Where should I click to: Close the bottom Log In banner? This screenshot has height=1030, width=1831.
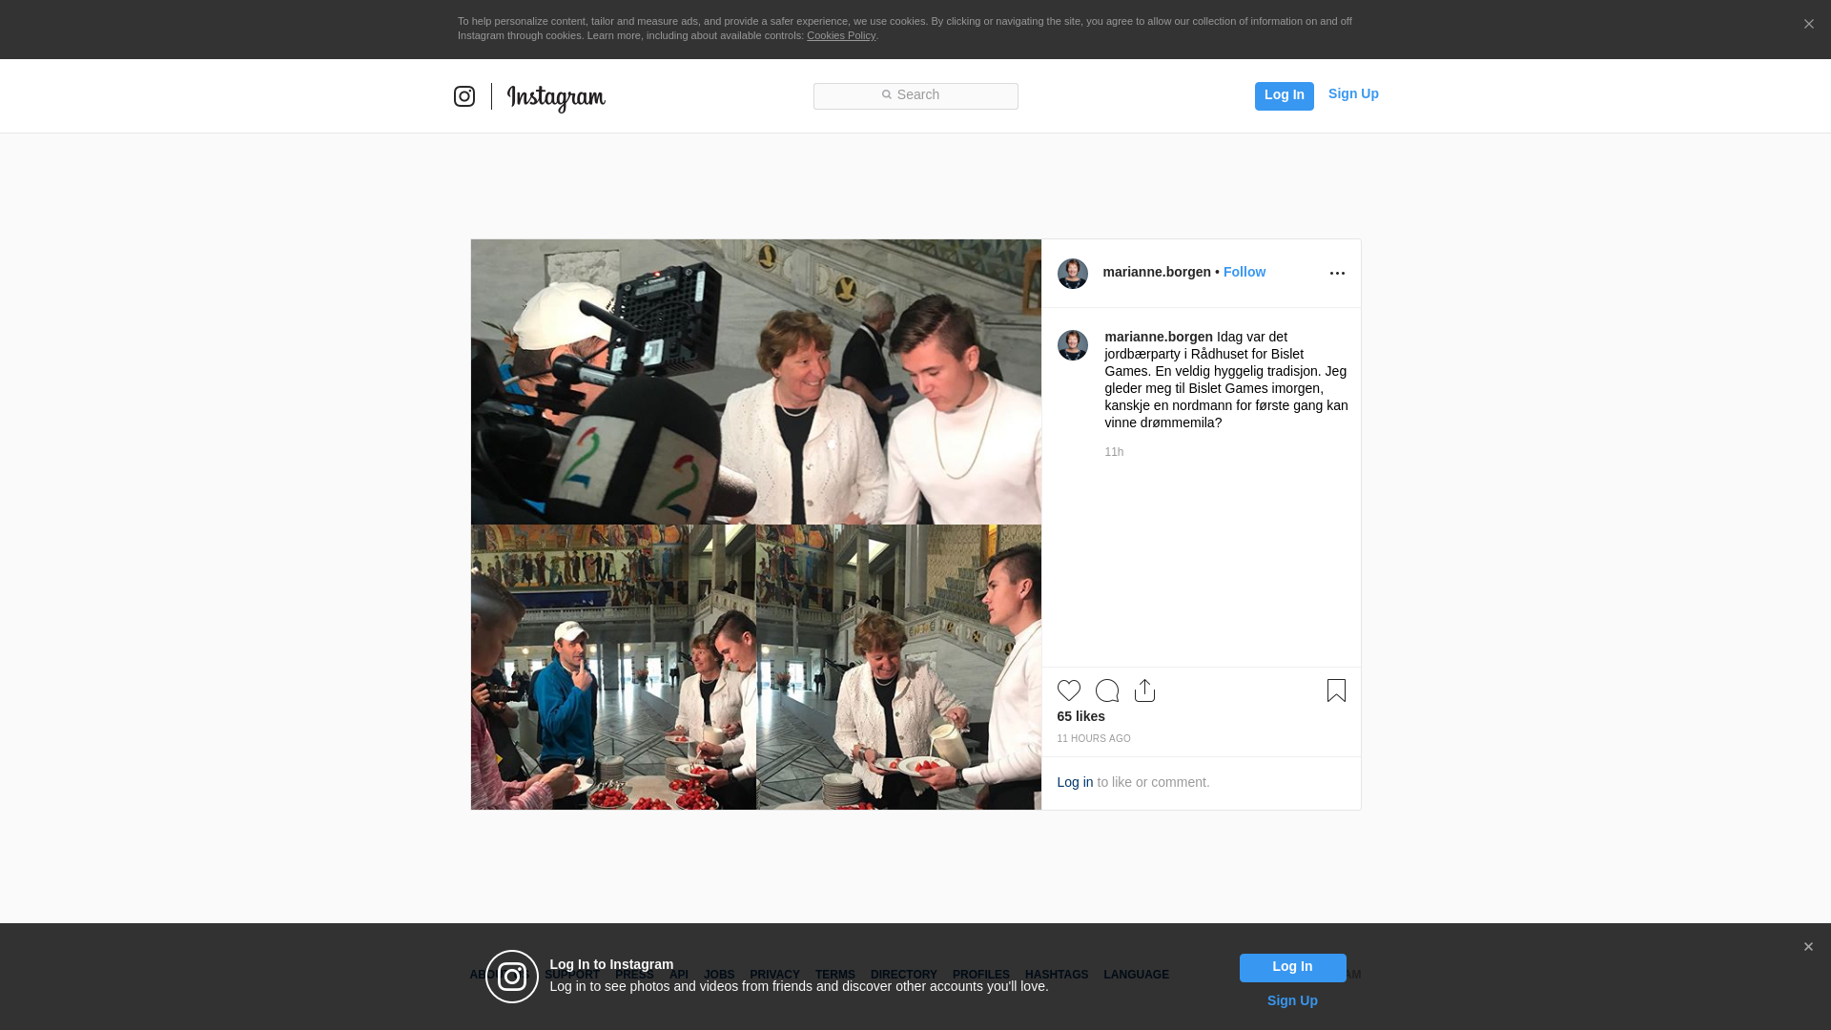[1808, 947]
